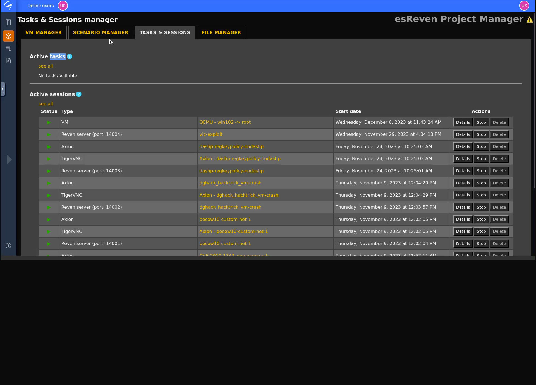The height and width of the screenshot is (385, 536).
Task: Switch to the VM Manager tab
Action: (x=44, y=32)
